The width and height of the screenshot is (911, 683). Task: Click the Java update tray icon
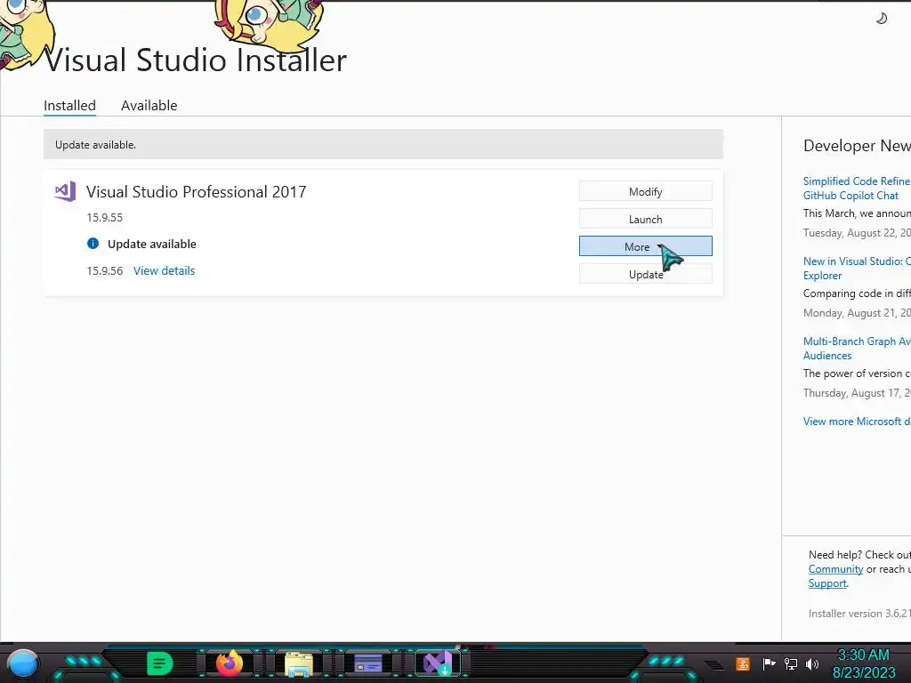pos(743,663)
